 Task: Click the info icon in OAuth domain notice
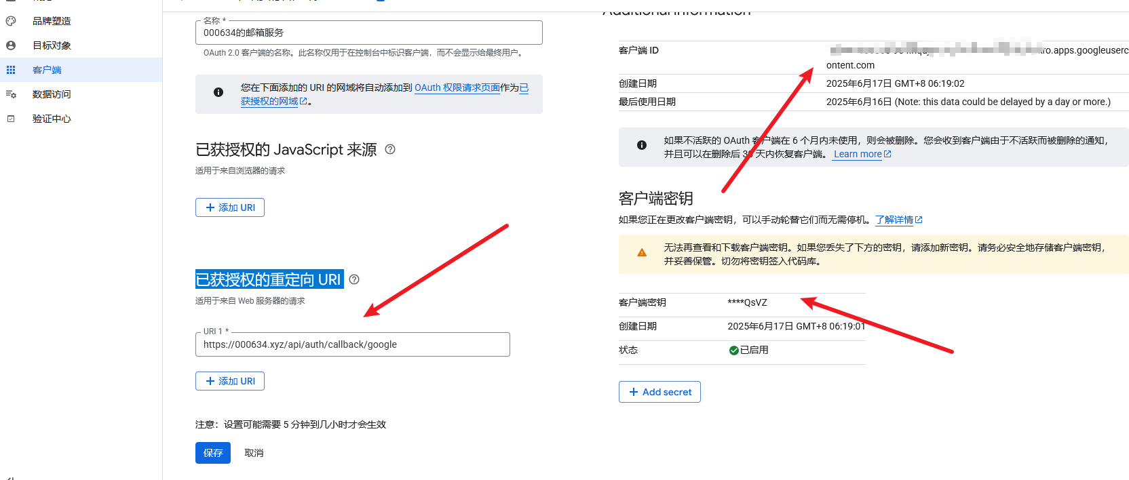pos(218,92)
